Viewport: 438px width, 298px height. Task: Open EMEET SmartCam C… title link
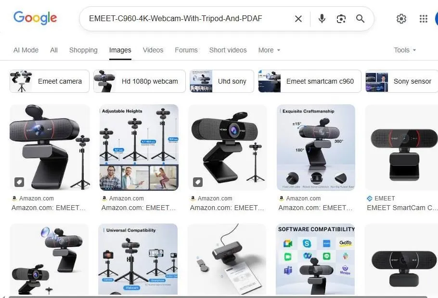[401, 208]
